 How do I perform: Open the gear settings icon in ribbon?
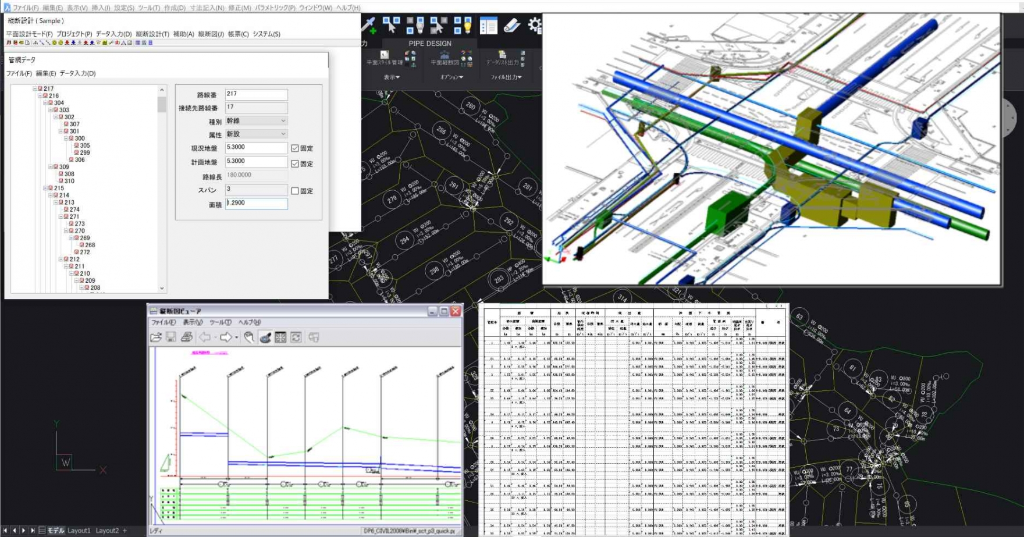pos(534,26)
